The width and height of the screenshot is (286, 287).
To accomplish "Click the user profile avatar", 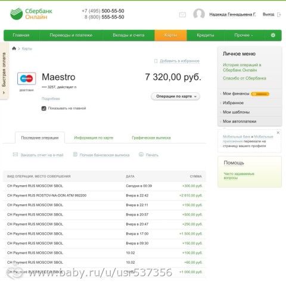I will pyautogui.click(x=199, y=14).
